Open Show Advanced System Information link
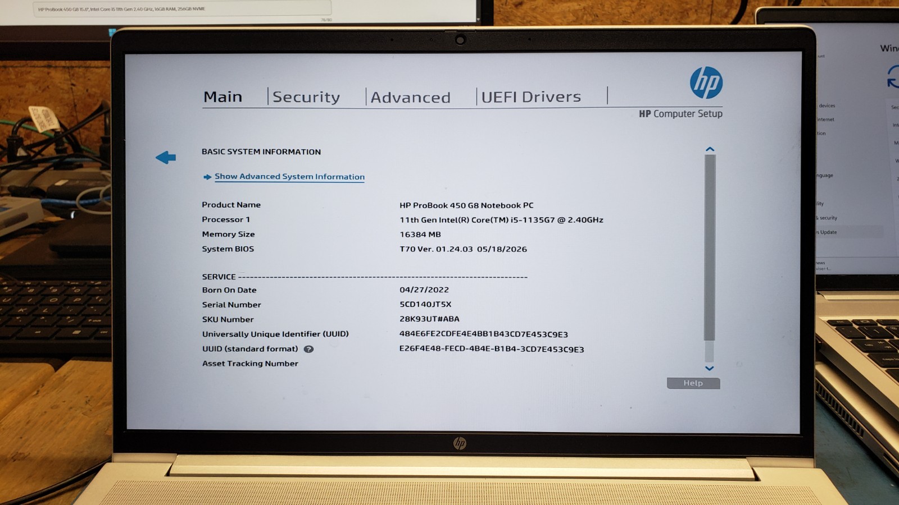 (x=289, y=177)
